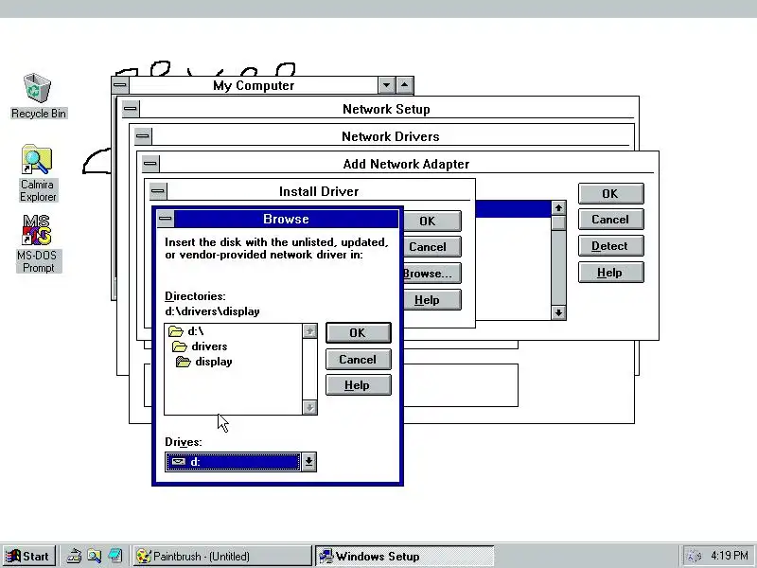The height and width of the screenshot is (568, 757).
Task: Open the Network Setup control menu box
Action: pyautogui.click(x=130, y=109)
